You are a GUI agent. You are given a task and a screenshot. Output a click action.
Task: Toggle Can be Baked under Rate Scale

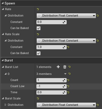click(x=39, y=53)
